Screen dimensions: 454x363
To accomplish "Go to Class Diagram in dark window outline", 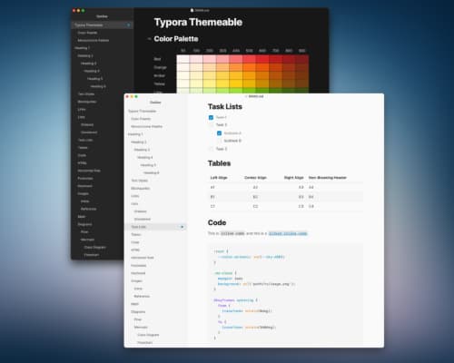I will [x=94, y=248].
